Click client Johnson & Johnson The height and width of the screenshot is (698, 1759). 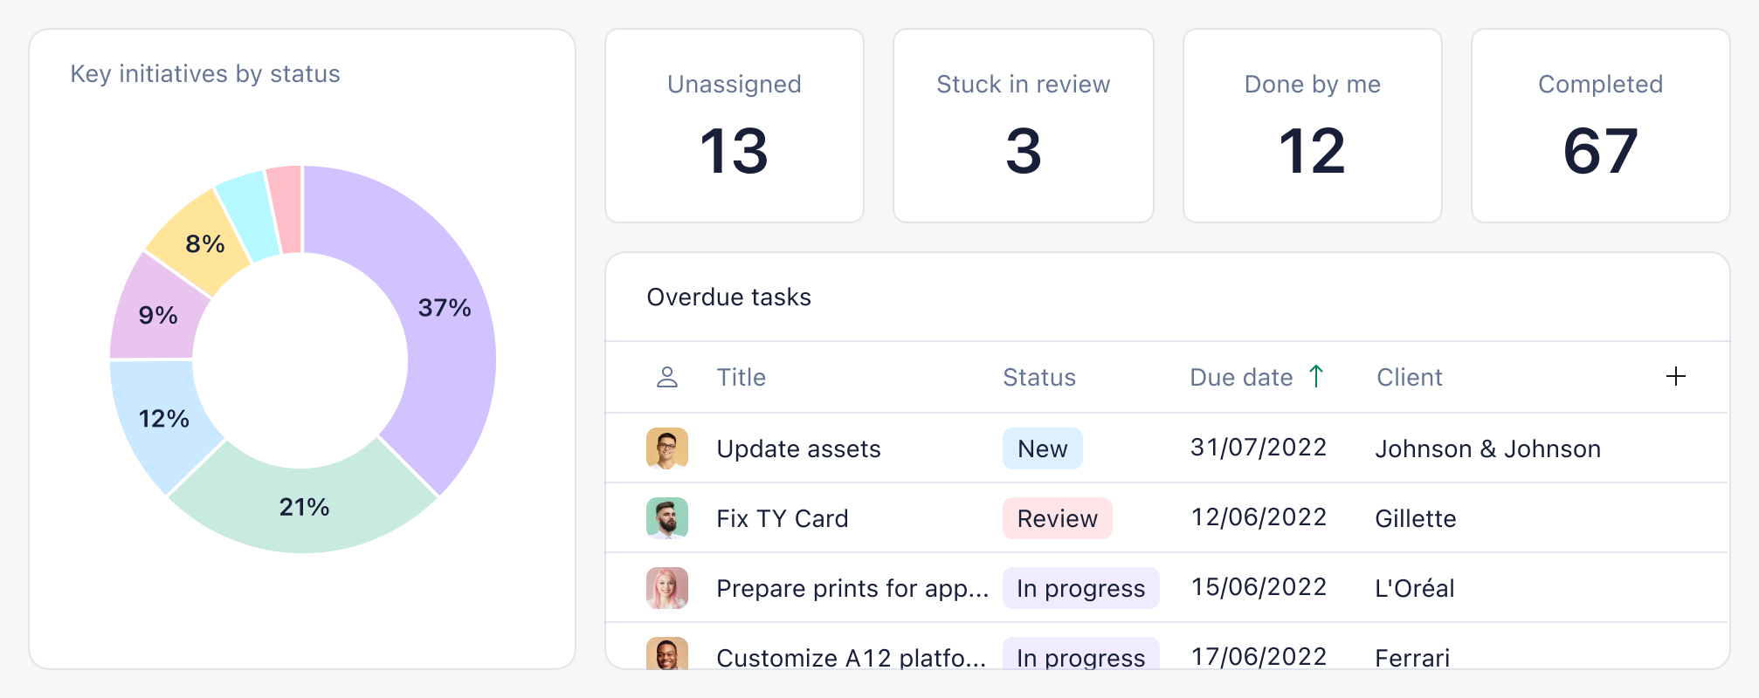[x=1488, y=448]
